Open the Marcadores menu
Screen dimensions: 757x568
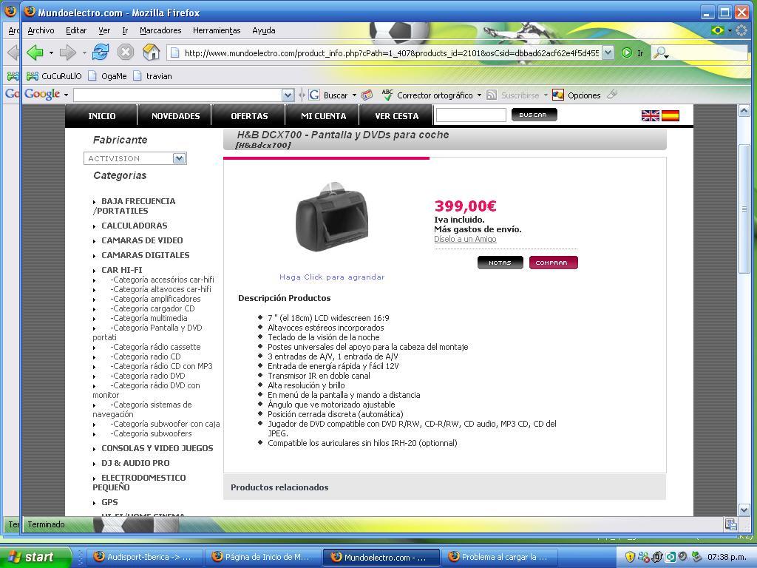[160, 30]
